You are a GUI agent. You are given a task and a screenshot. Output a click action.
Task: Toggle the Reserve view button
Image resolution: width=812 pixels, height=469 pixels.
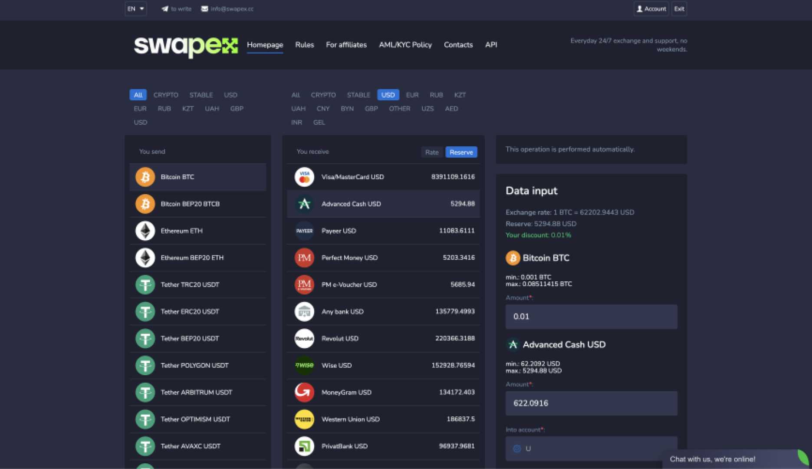click(461, 152)
